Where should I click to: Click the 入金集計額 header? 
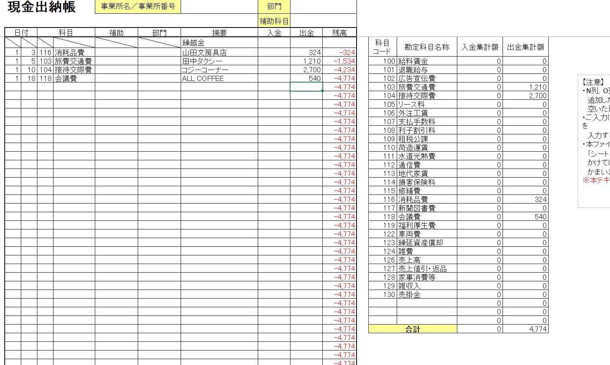[480, 47]
